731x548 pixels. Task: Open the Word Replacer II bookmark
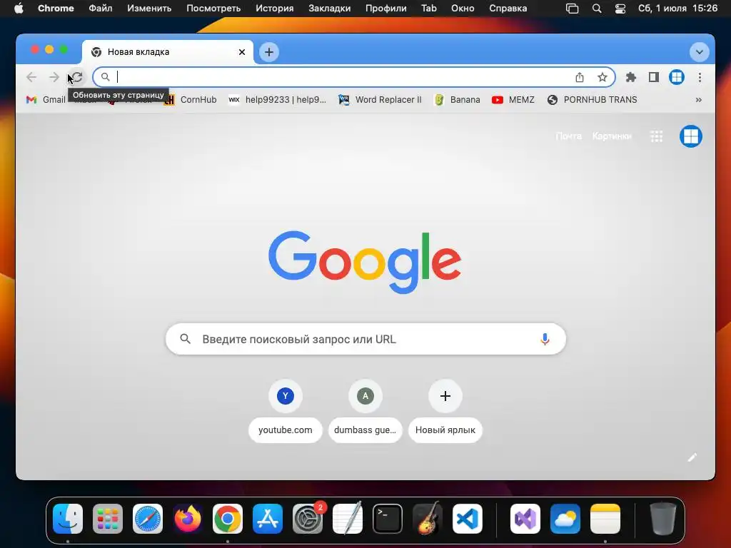coord(380,100)
